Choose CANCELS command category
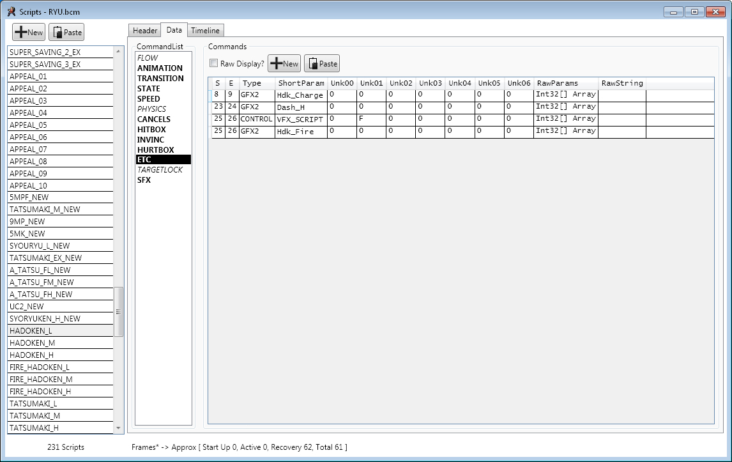This screenshot has width=732, height=462. coord(154,119)
